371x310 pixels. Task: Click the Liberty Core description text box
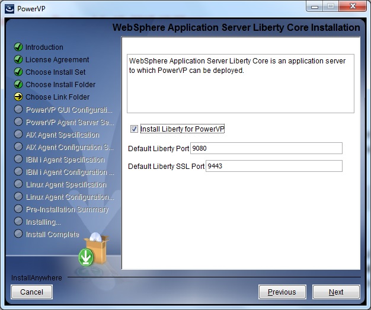click(x=241, y=84)
